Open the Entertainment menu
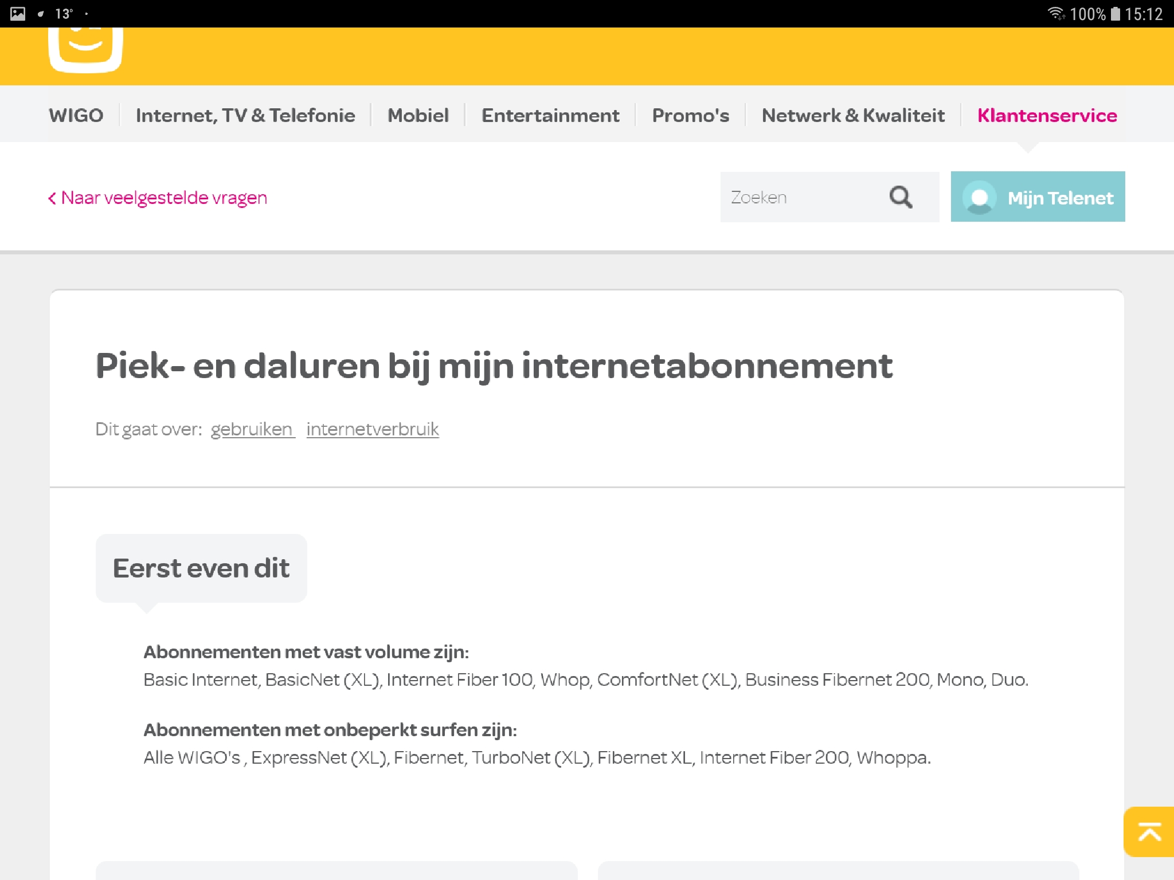 click(x=550, y=115)
